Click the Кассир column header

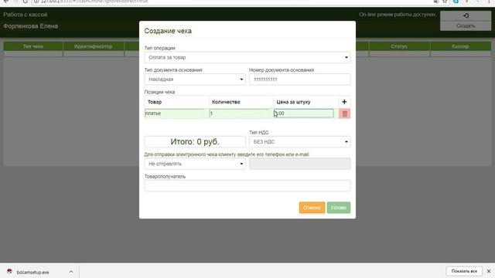[x=460, y=46]
